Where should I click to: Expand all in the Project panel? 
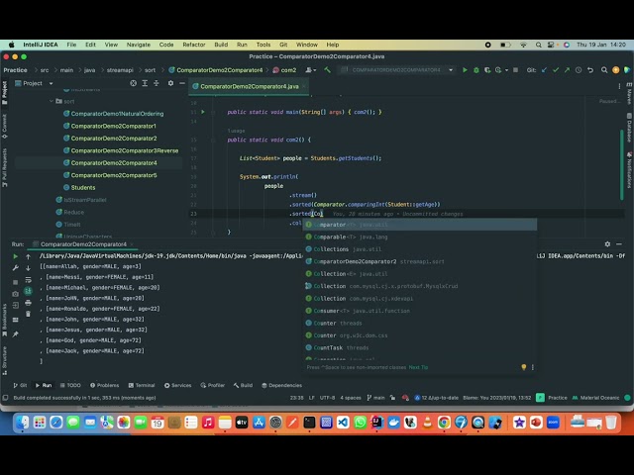[145, 83]
